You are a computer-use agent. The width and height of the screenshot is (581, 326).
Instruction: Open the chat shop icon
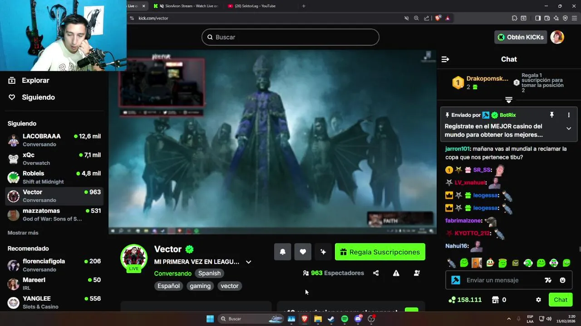coord(495,300)
